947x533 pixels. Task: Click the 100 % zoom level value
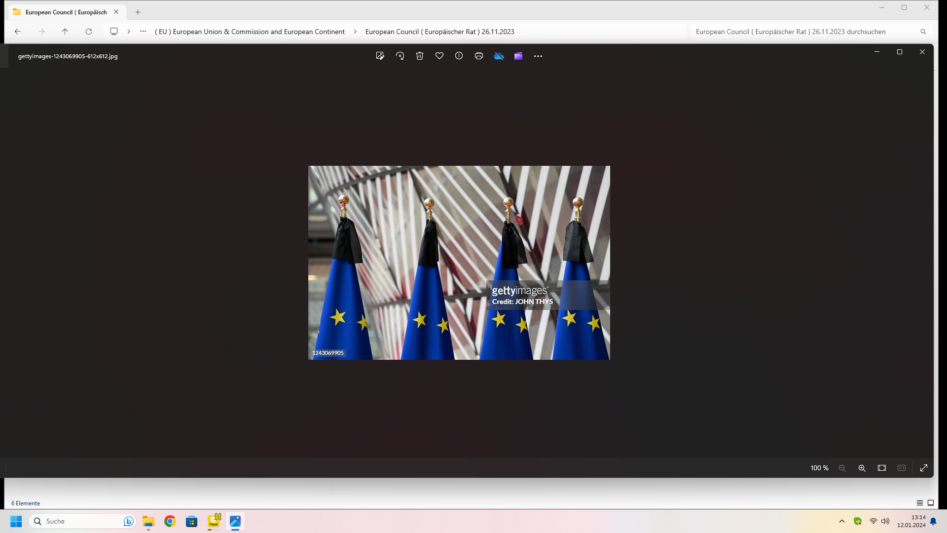click(x=819, y=468)
